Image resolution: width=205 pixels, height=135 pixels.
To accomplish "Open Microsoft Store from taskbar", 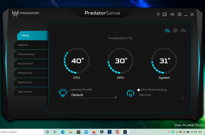I will 78,132.
